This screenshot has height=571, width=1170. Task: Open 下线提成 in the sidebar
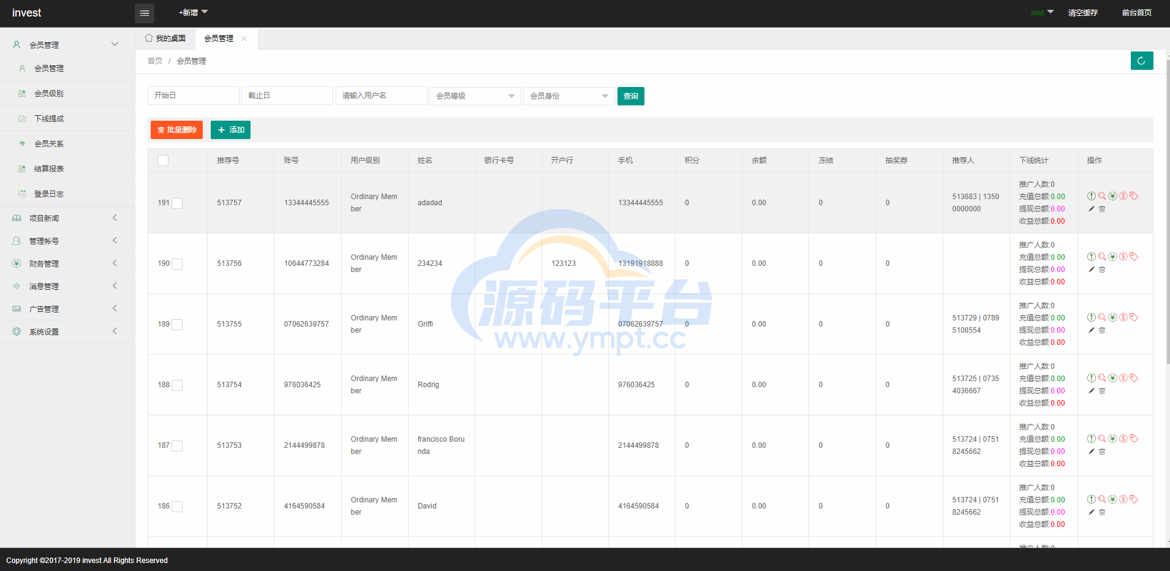click(x=67, y=118)
